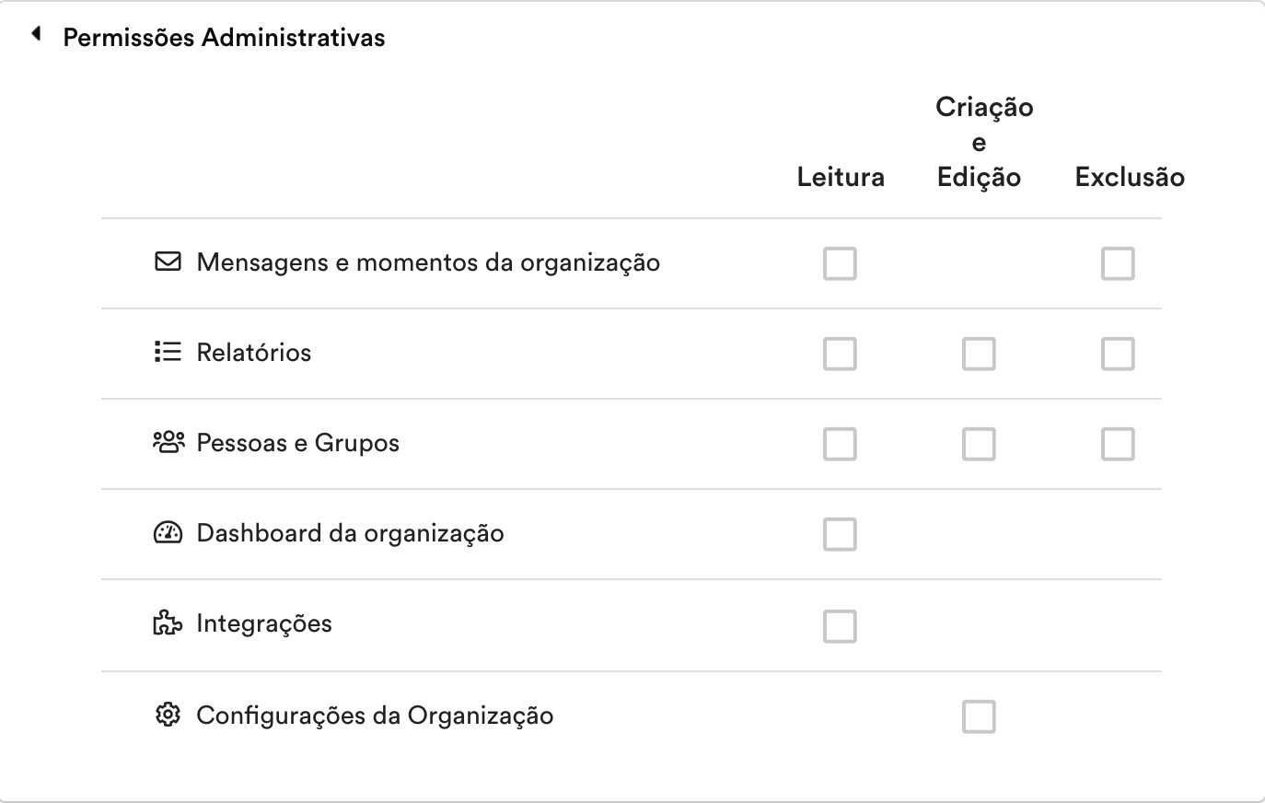Enable Leitura for Mensagens e momentos da organização
The image size is (1265, 803).
point(840,263)
